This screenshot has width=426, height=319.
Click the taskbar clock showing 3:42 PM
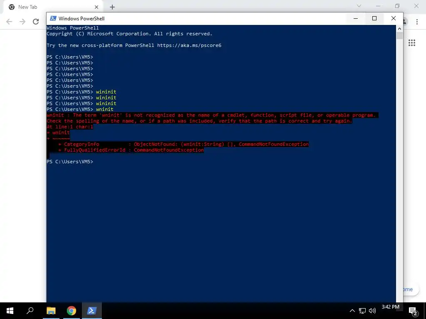click(x=390, y=307)
